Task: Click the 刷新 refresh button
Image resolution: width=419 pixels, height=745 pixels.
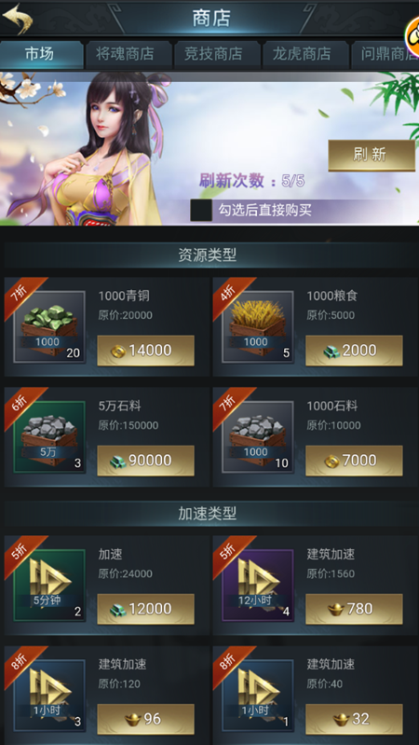Action: (372, 156)
